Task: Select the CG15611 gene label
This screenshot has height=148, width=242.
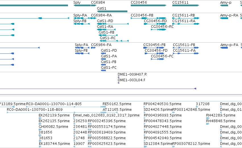Action: (x=180, y=3)
